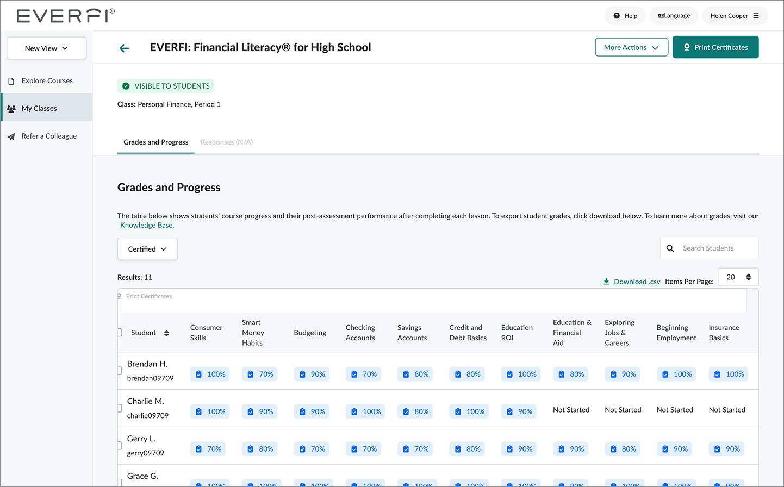This screenshot has width=784, height=487.
Task: Click the username gerry09709
Action: pyautogui.click(x=146, y=453)
